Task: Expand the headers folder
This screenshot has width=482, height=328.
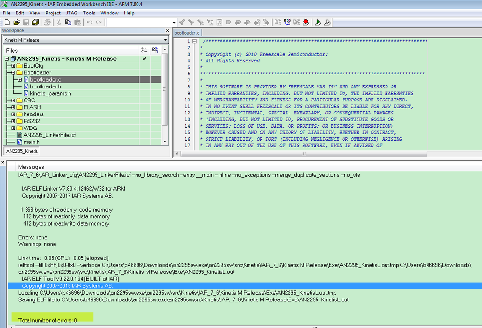Action: [x=13, y=114]
